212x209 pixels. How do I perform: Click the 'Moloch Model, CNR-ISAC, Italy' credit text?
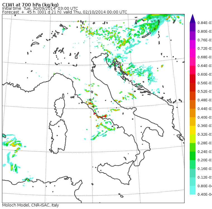point(31,205)
